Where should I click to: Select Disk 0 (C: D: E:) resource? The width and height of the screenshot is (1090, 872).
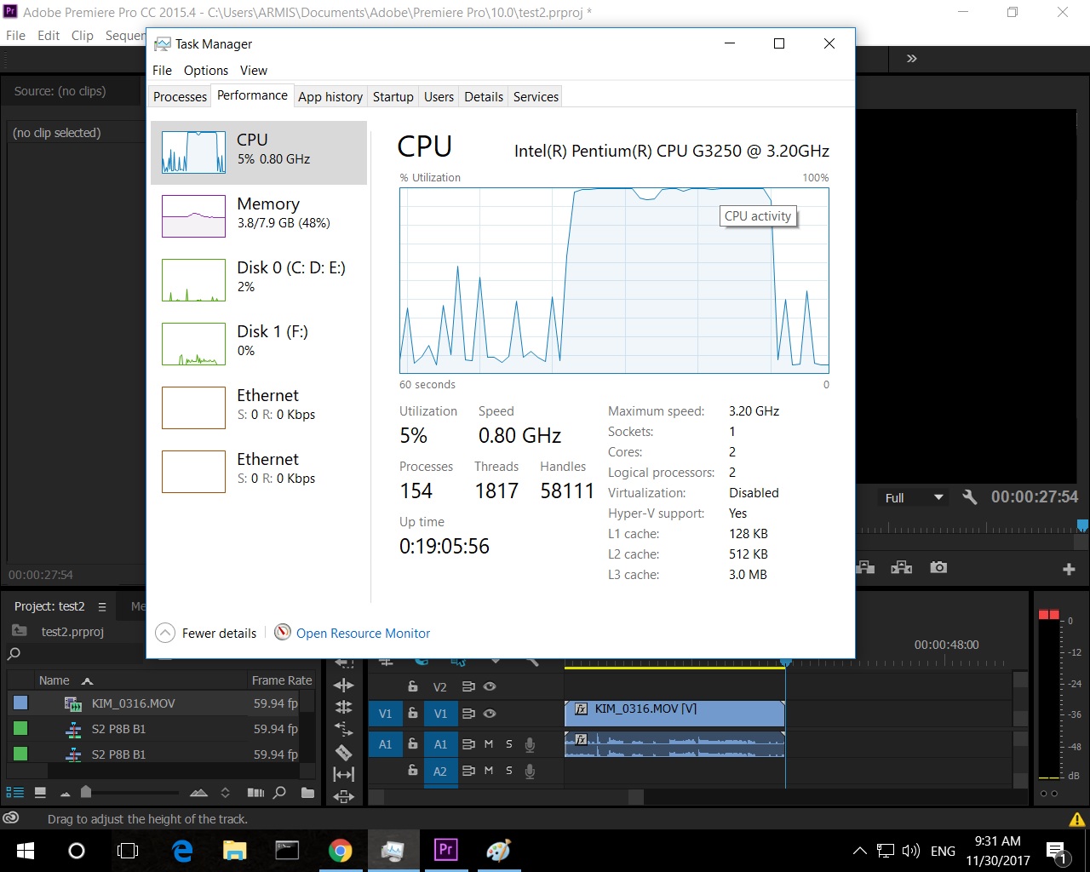[259, 280]
